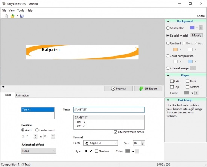Open the Animated effect dropdown
This screenshot has height=167, width=207.
[x=39, y=151]
